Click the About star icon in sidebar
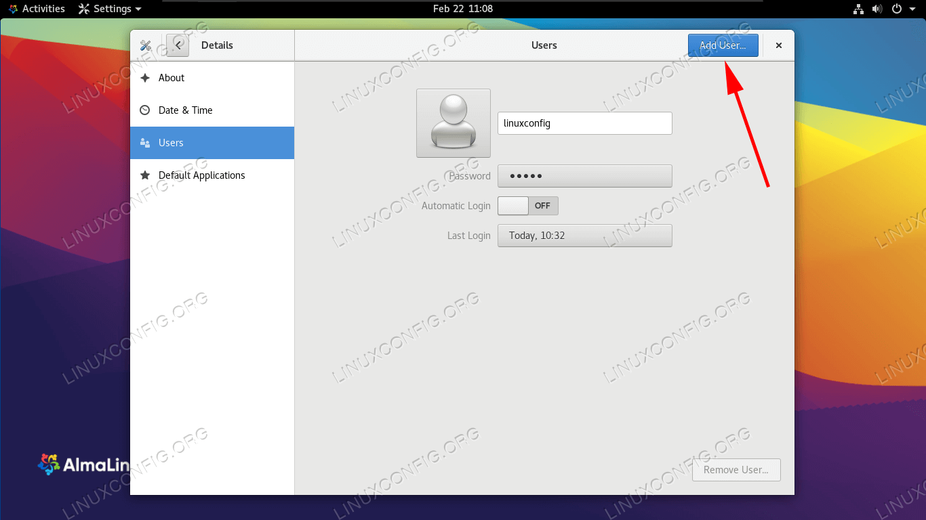Screen dimensions: 926x520 [x=145, y=78]
